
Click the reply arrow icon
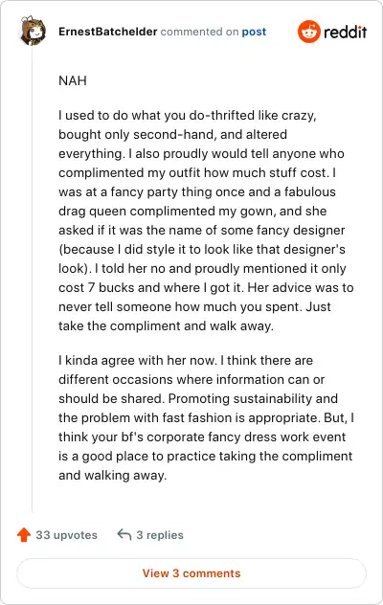click(x=124, y=534)
